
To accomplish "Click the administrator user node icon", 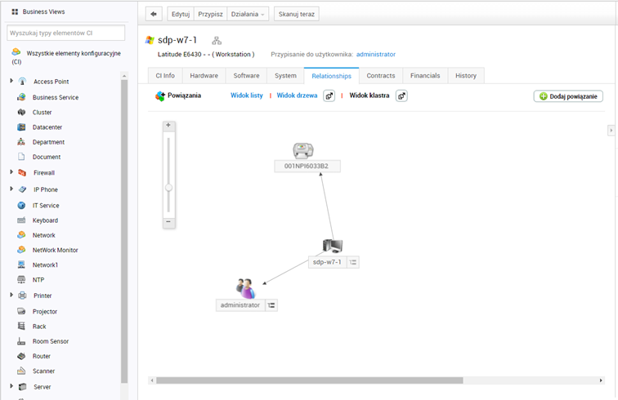I will pos(245,288).
